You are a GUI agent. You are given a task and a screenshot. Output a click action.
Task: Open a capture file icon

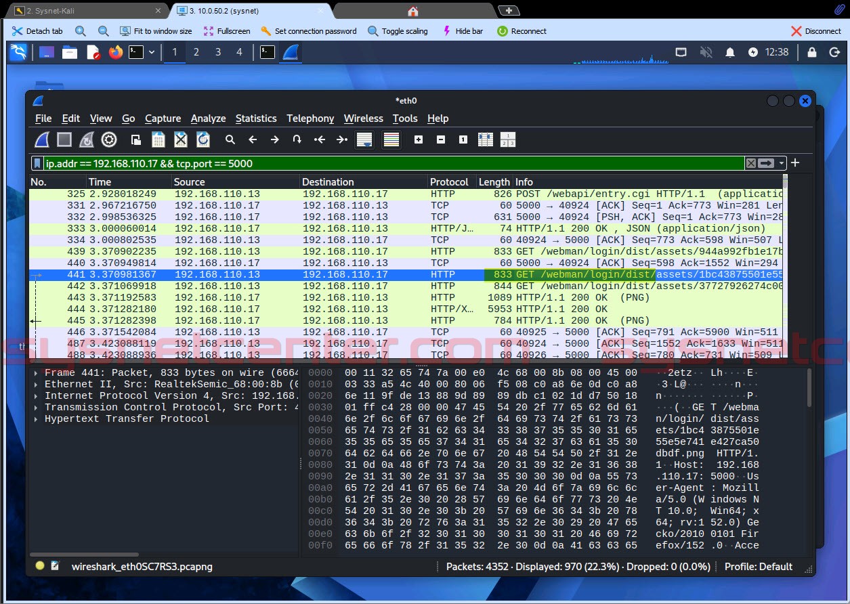[136, 139]
